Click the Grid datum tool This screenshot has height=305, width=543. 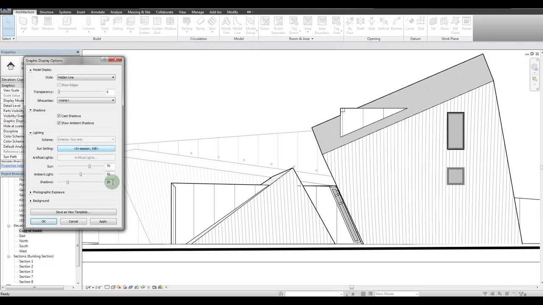click(x=421, y=24)
